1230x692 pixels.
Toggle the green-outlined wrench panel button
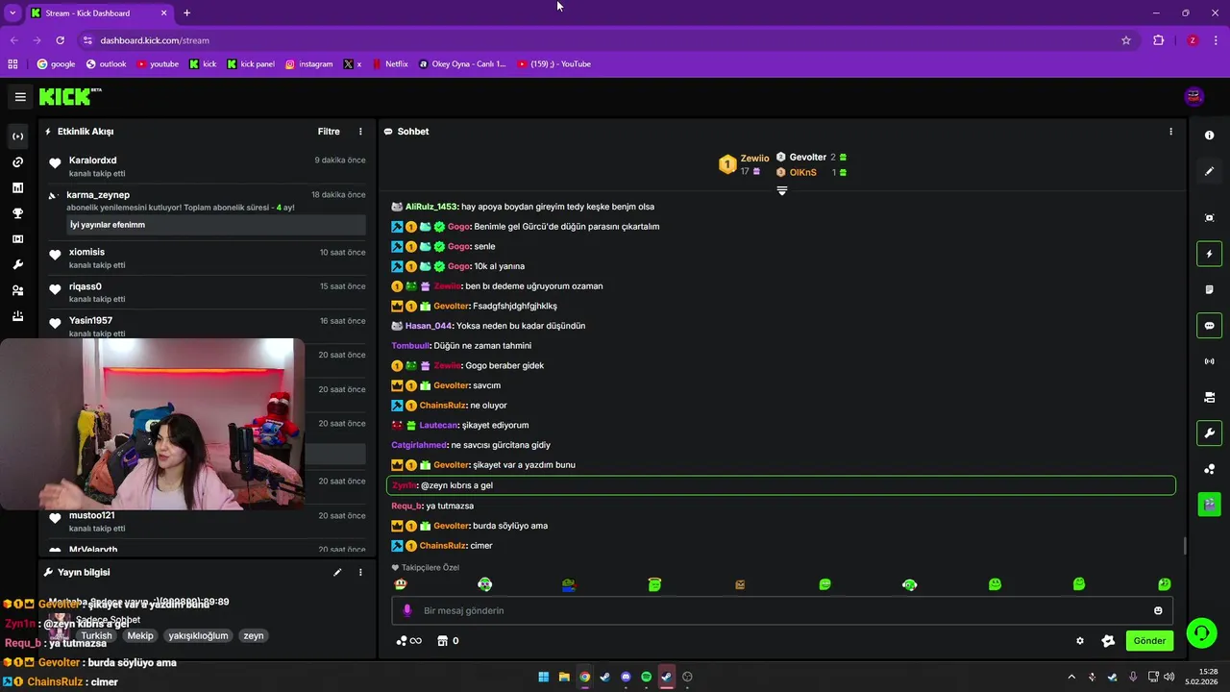[1209, 433]
